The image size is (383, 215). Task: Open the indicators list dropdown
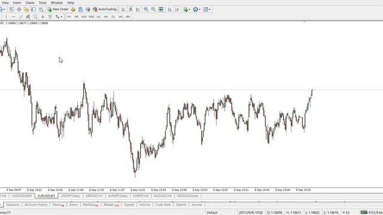187,10
